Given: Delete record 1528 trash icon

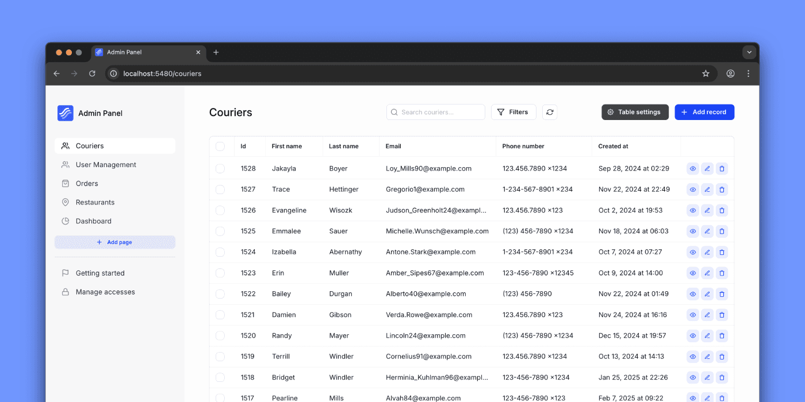Looking at the screenshot, I should [722, 169].
